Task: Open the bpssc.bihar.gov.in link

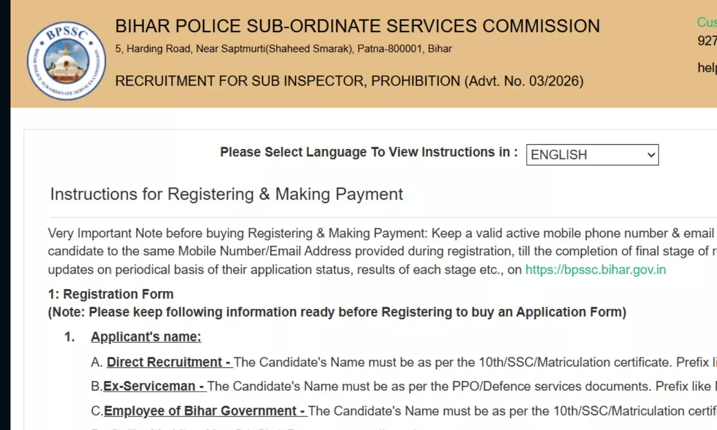Action: (x=595, y=270)
